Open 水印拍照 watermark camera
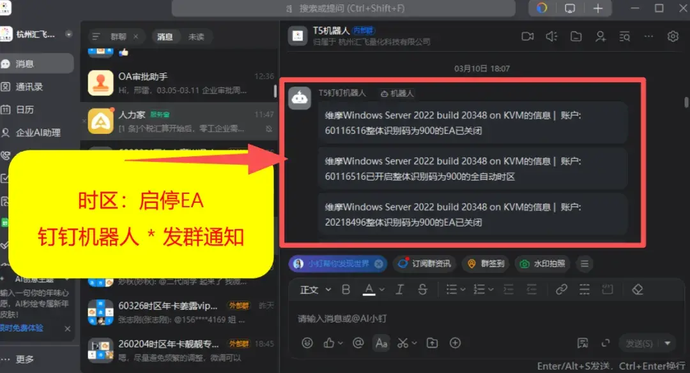Screen dimensions: 690x373 click(x=542, y=263)
